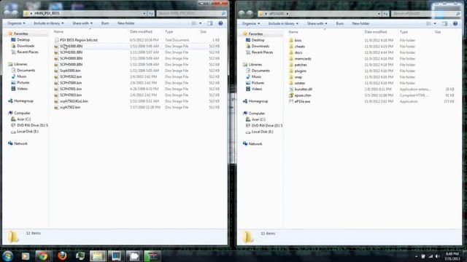The image size is (467, 262).
Task: Focus search box in left Explorer window
Action: point(191,13)
